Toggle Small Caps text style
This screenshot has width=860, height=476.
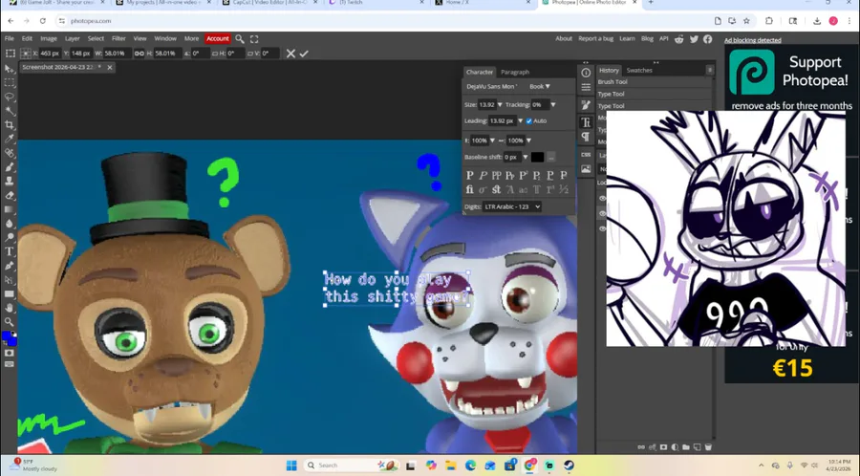(509, 176)
